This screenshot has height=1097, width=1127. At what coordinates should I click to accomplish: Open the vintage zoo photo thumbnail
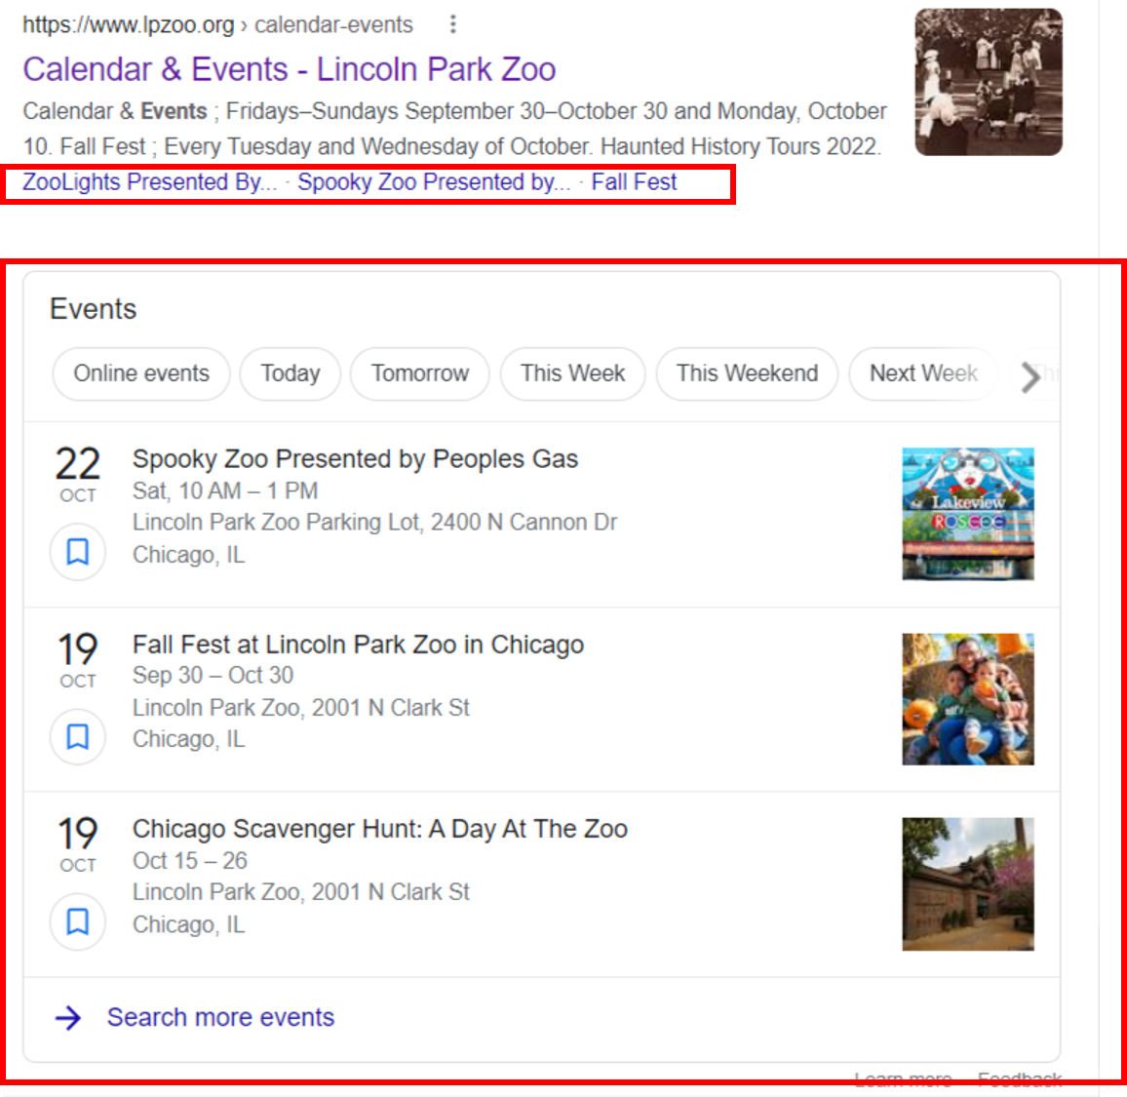click(989, 82)
